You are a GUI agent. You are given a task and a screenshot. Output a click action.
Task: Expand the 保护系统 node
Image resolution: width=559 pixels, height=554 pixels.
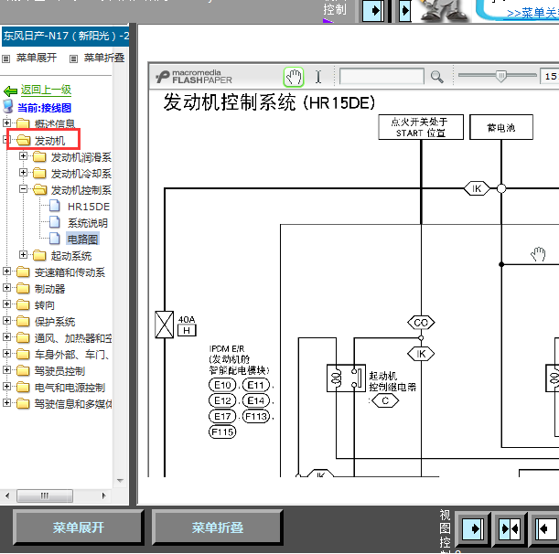(x=6, y=321)
